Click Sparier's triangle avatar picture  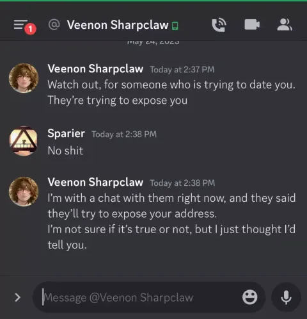24,141
